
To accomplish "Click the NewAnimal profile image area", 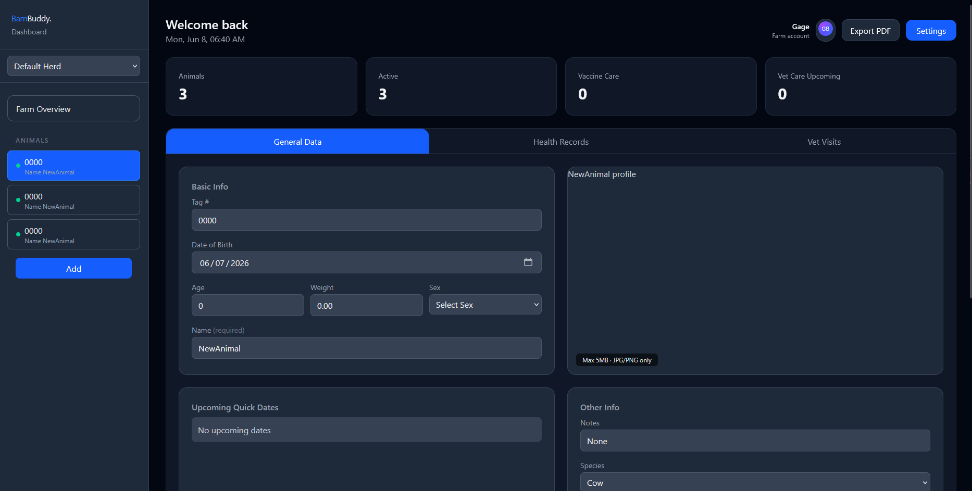I will pyautogui.click(x=755, y=270).
